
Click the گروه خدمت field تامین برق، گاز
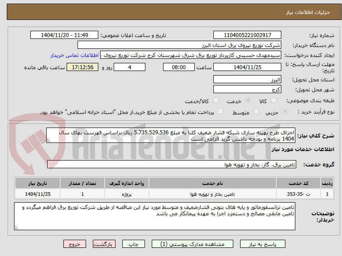tap(172, 165)
